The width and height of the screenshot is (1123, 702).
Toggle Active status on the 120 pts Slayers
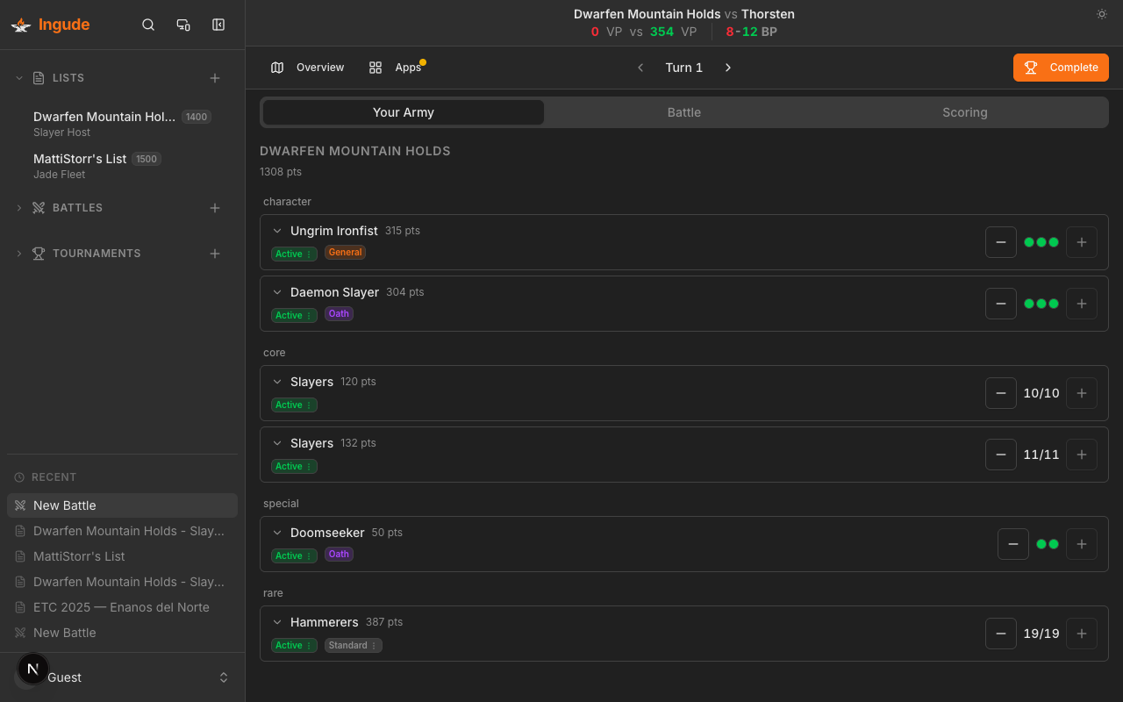294,405
